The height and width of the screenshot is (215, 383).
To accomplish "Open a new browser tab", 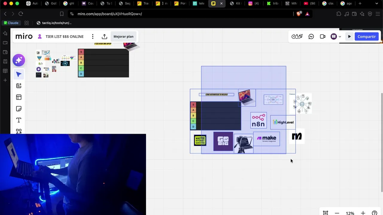I will click(x=360, y=4).
